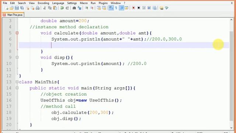Open the user defined language panel icon

(126, 8)
